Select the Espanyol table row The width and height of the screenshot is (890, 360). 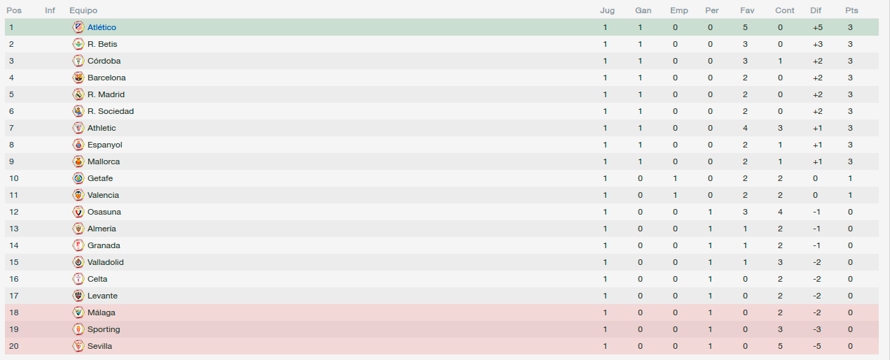[x=442, y=145]
